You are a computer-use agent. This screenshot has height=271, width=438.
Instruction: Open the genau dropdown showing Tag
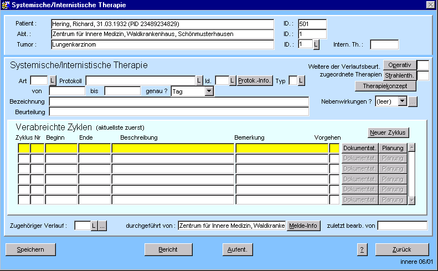209,91
